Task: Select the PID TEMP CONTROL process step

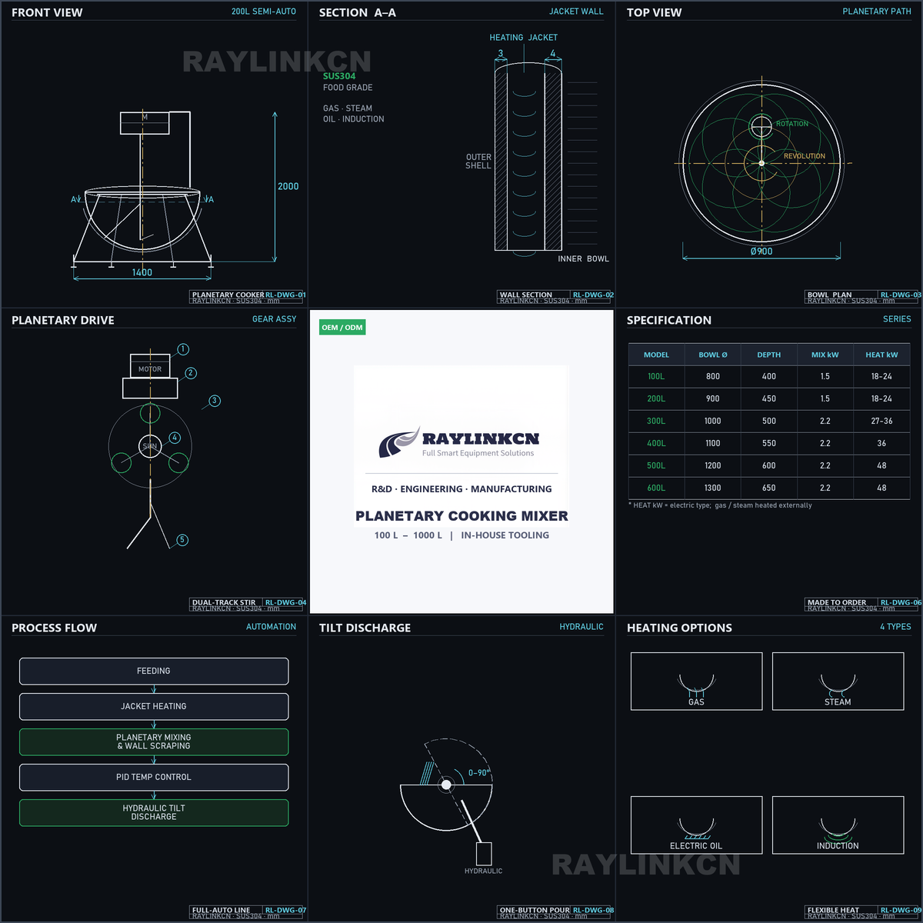Action: 154,777
